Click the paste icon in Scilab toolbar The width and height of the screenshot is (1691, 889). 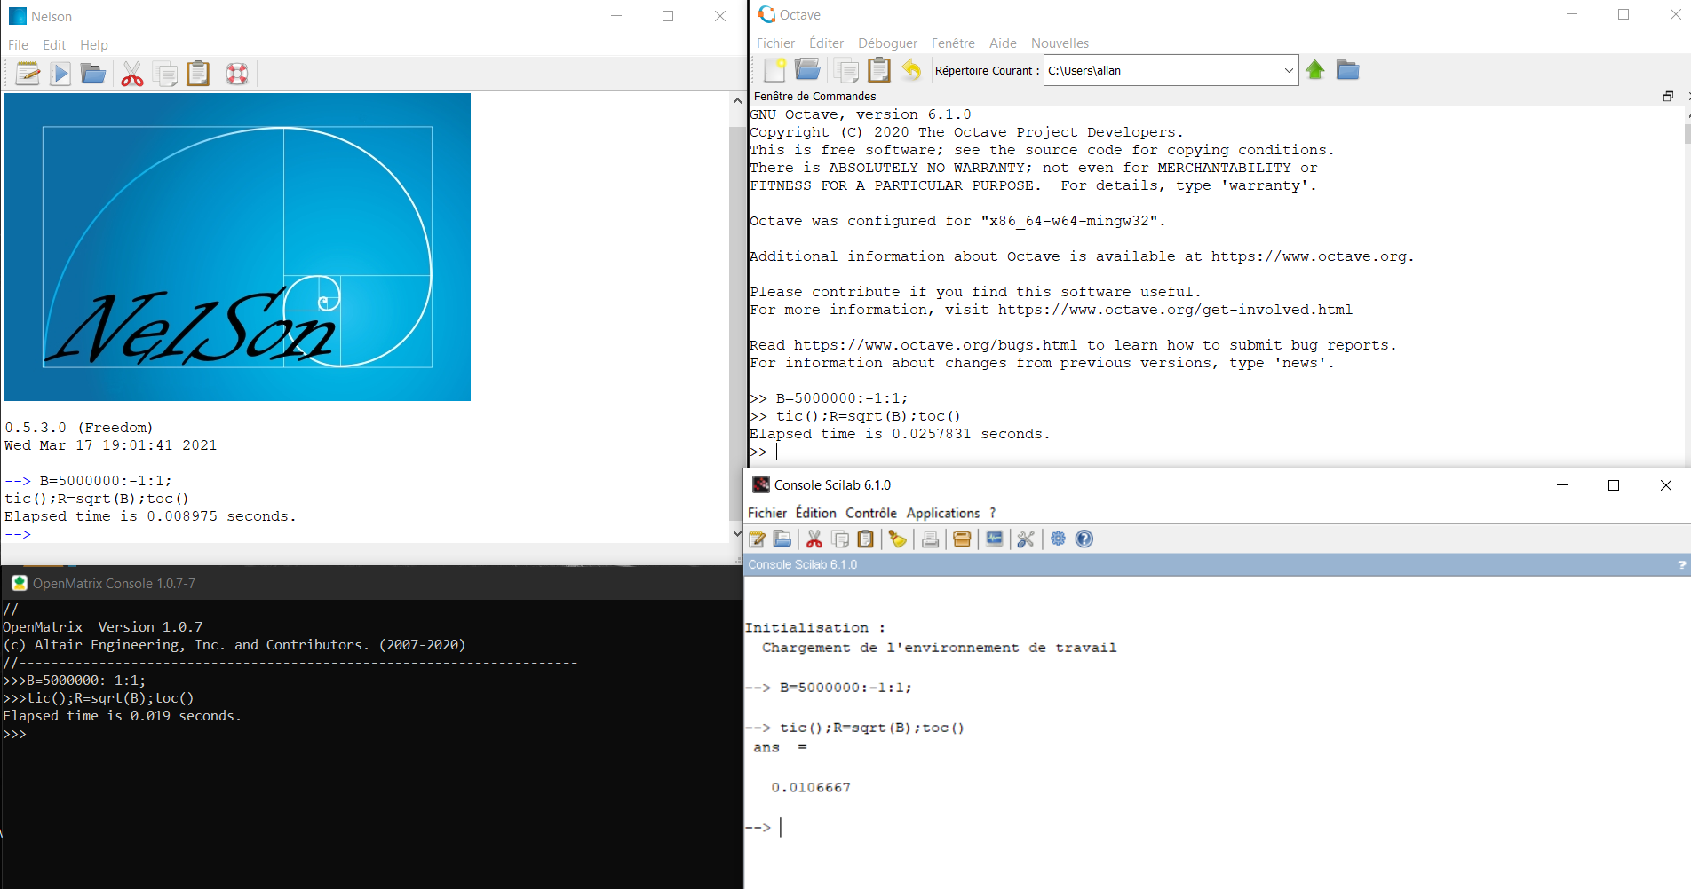coord(866,539)
